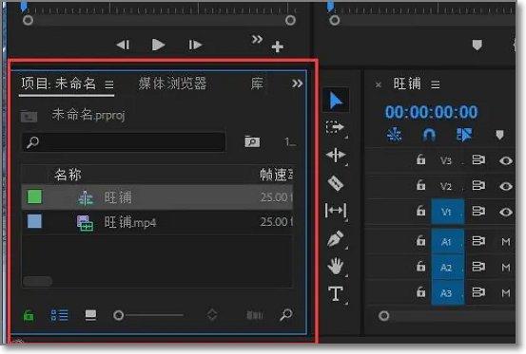The width and height of the screenshot is (526, 354).
Task: Close the 旺铺 timeline tab
Action: point(378,84)
